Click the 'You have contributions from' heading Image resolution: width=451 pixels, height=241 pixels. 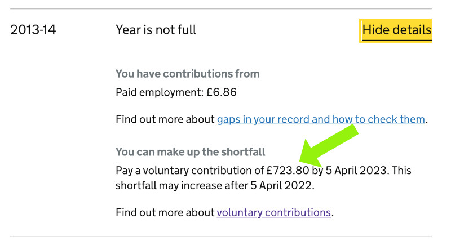tap(187, 74)
